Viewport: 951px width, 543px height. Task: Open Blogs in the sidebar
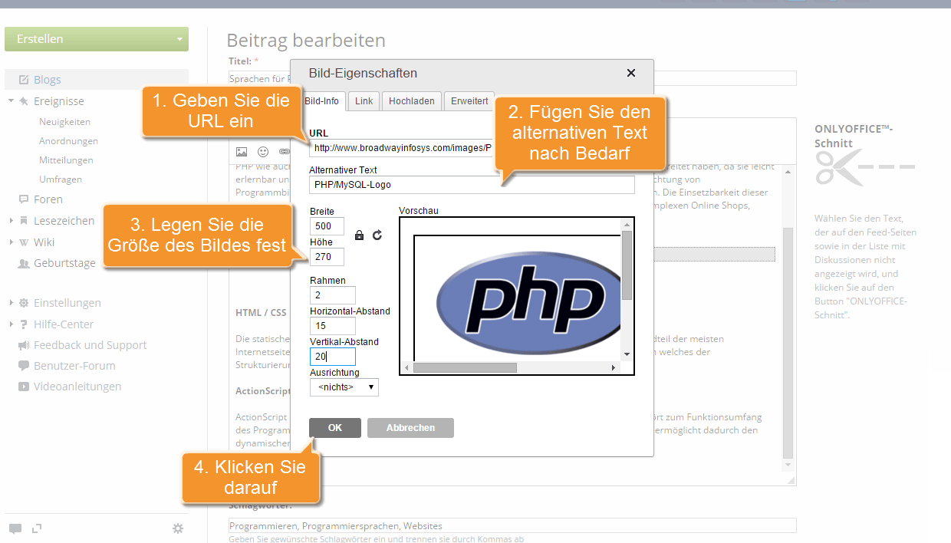click(47, 80)
